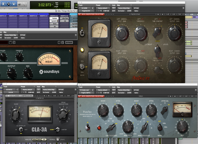The width and height of the screenshot is (198, 144).
Task: Click LEARN in PuigChild 670 header
Action: pyautogui.click(x=129, y=11)
